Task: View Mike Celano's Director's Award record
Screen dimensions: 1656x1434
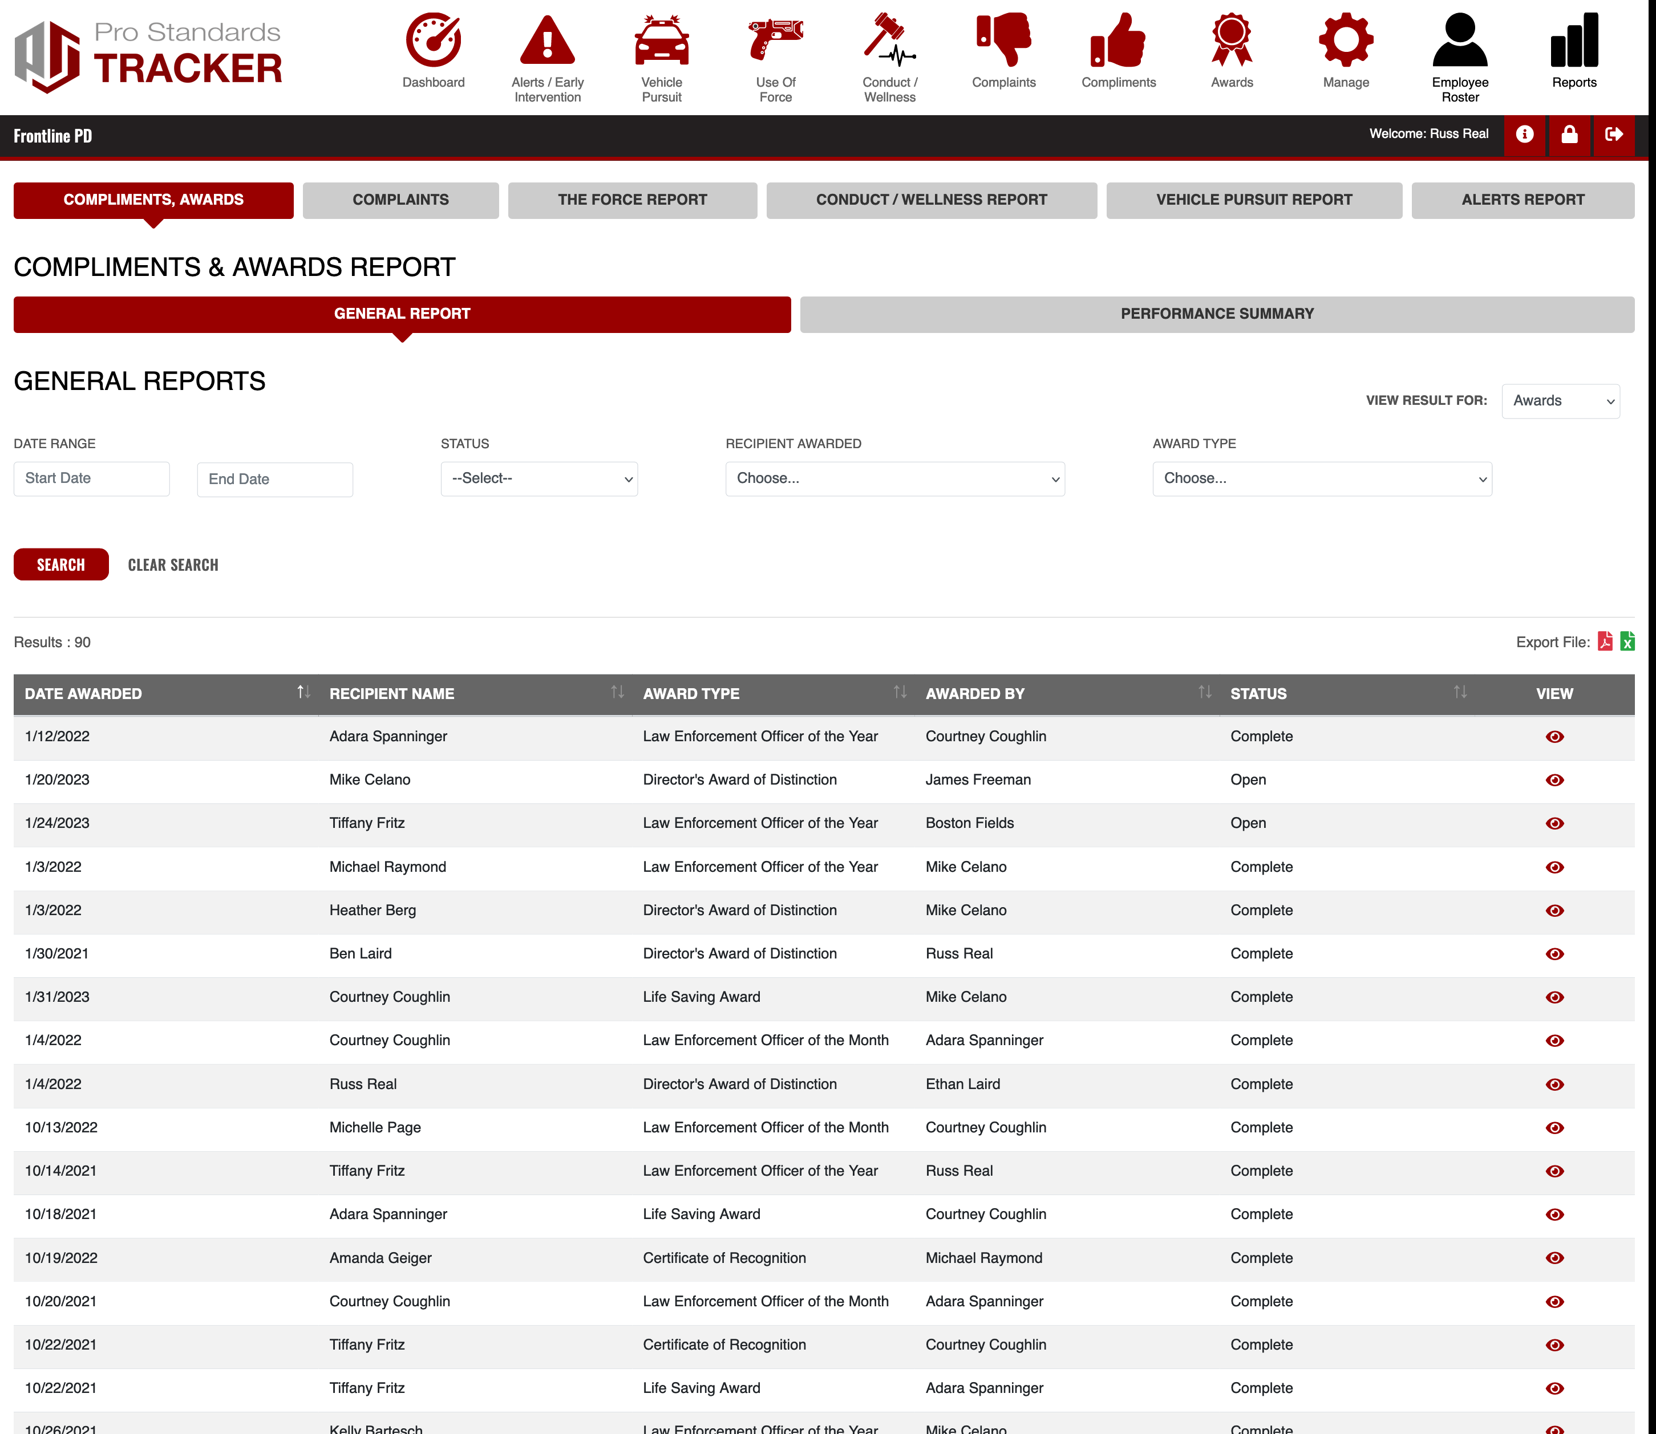Action: [1554, 780]
